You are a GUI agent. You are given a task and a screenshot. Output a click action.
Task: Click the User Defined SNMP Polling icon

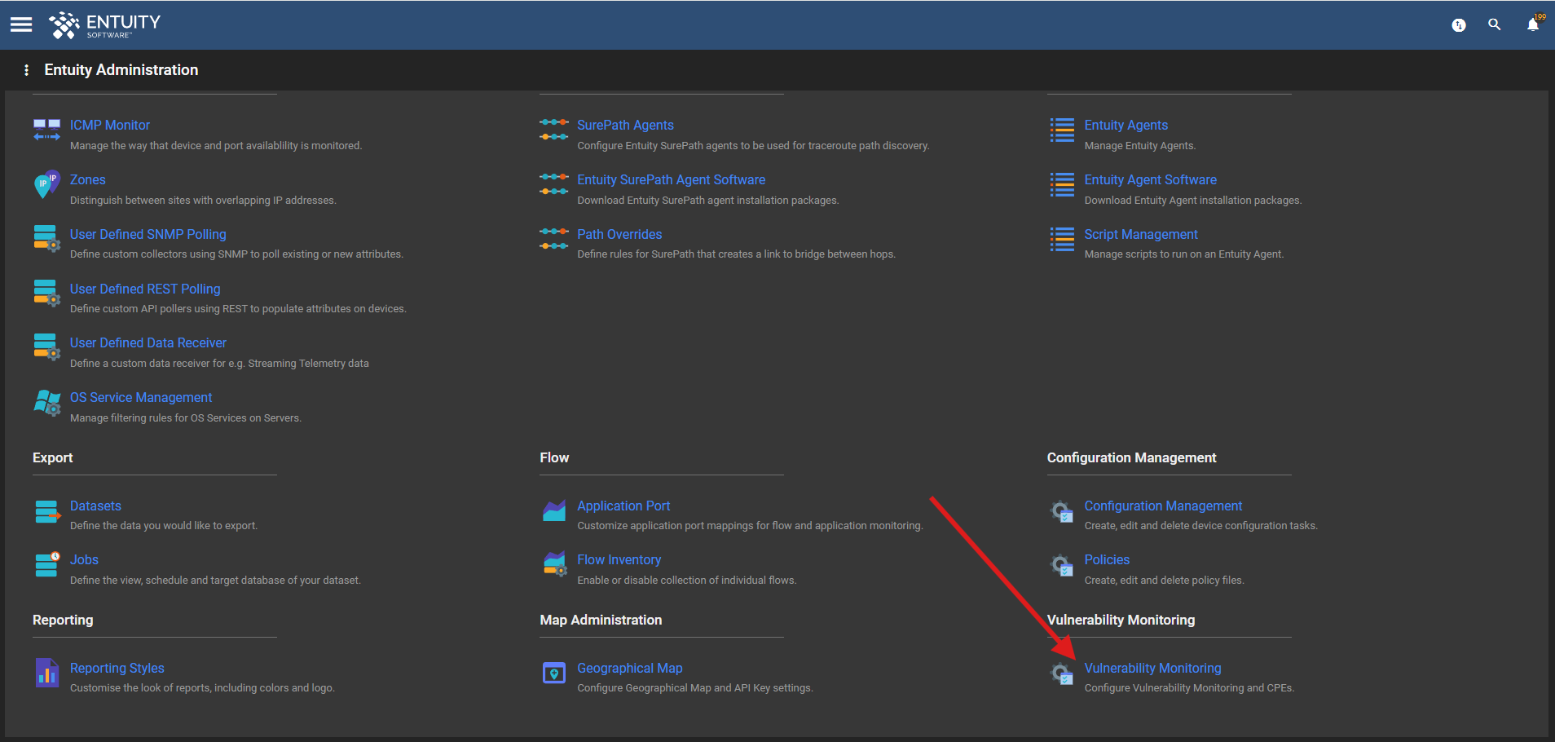[x=46, y=238]
